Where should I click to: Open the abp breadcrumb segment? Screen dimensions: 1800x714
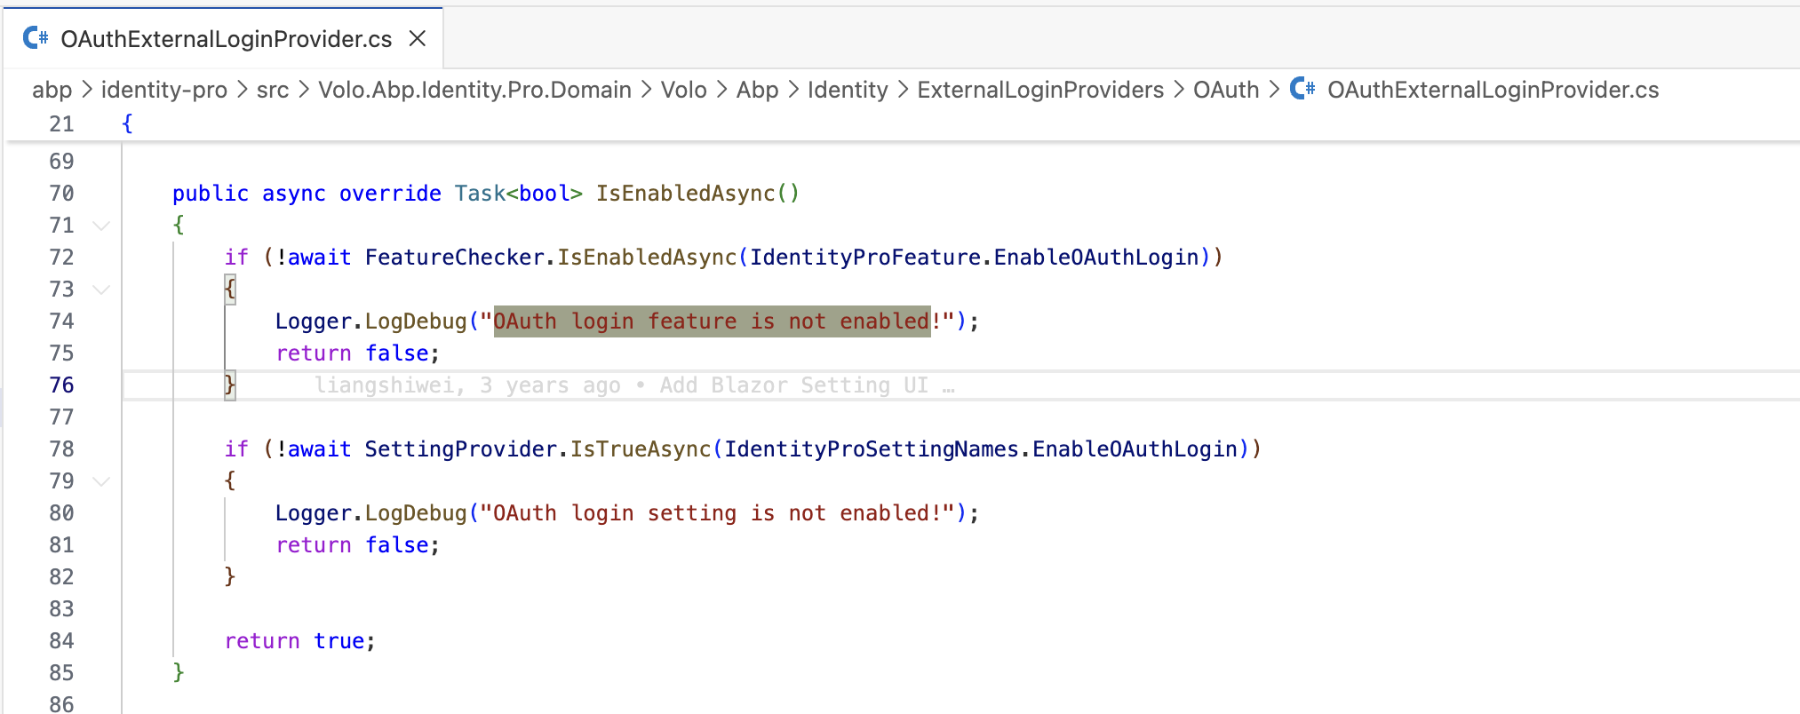click(x=52, y=90)
